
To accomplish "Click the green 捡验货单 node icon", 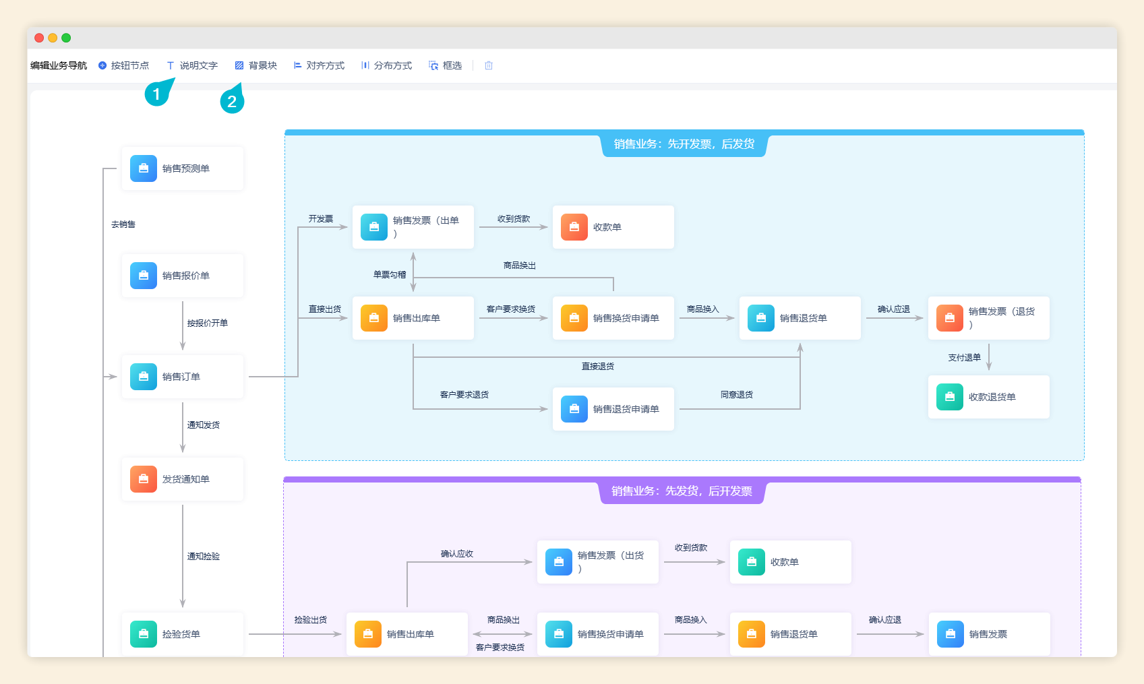I will [x=144, y=634].
